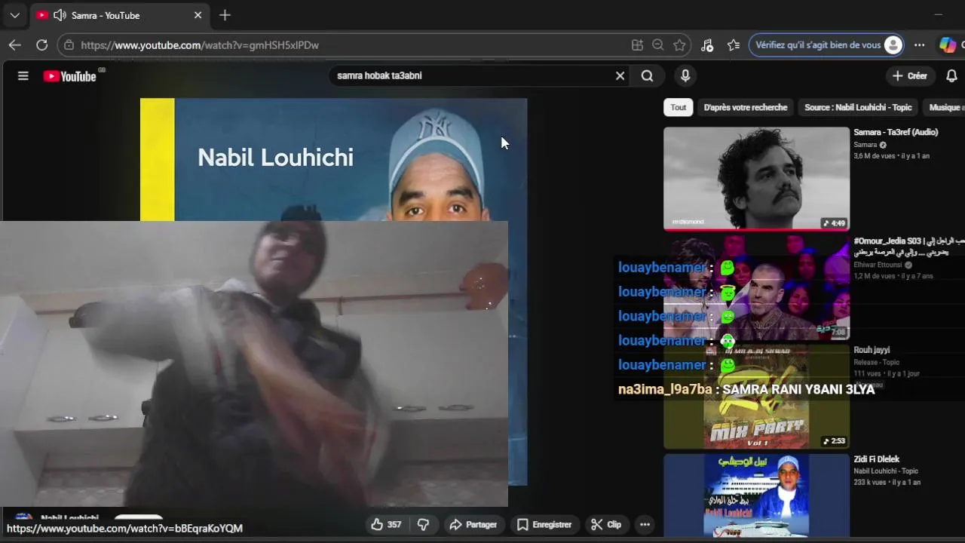The height and width of the screenshot is (543, 965).
Task: Select the Samra - YouTube tab
Action: [x=119, y=15]
